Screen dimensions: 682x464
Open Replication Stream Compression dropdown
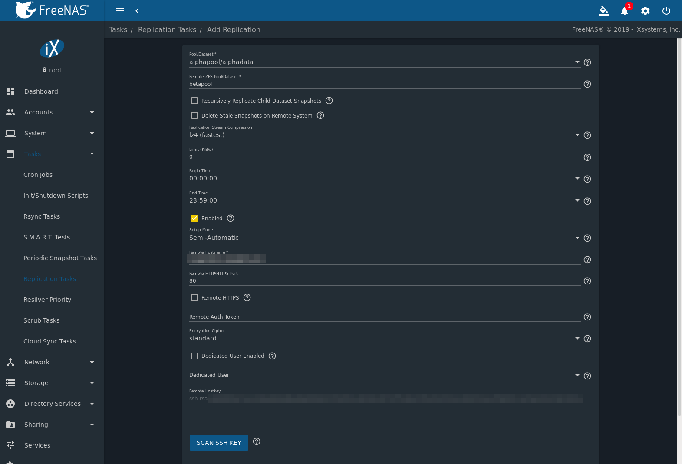pos(385,135)
